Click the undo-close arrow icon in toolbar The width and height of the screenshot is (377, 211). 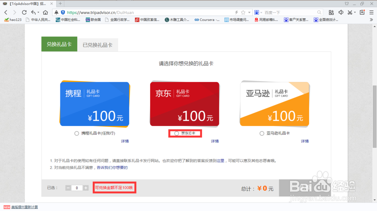(34, 12)
